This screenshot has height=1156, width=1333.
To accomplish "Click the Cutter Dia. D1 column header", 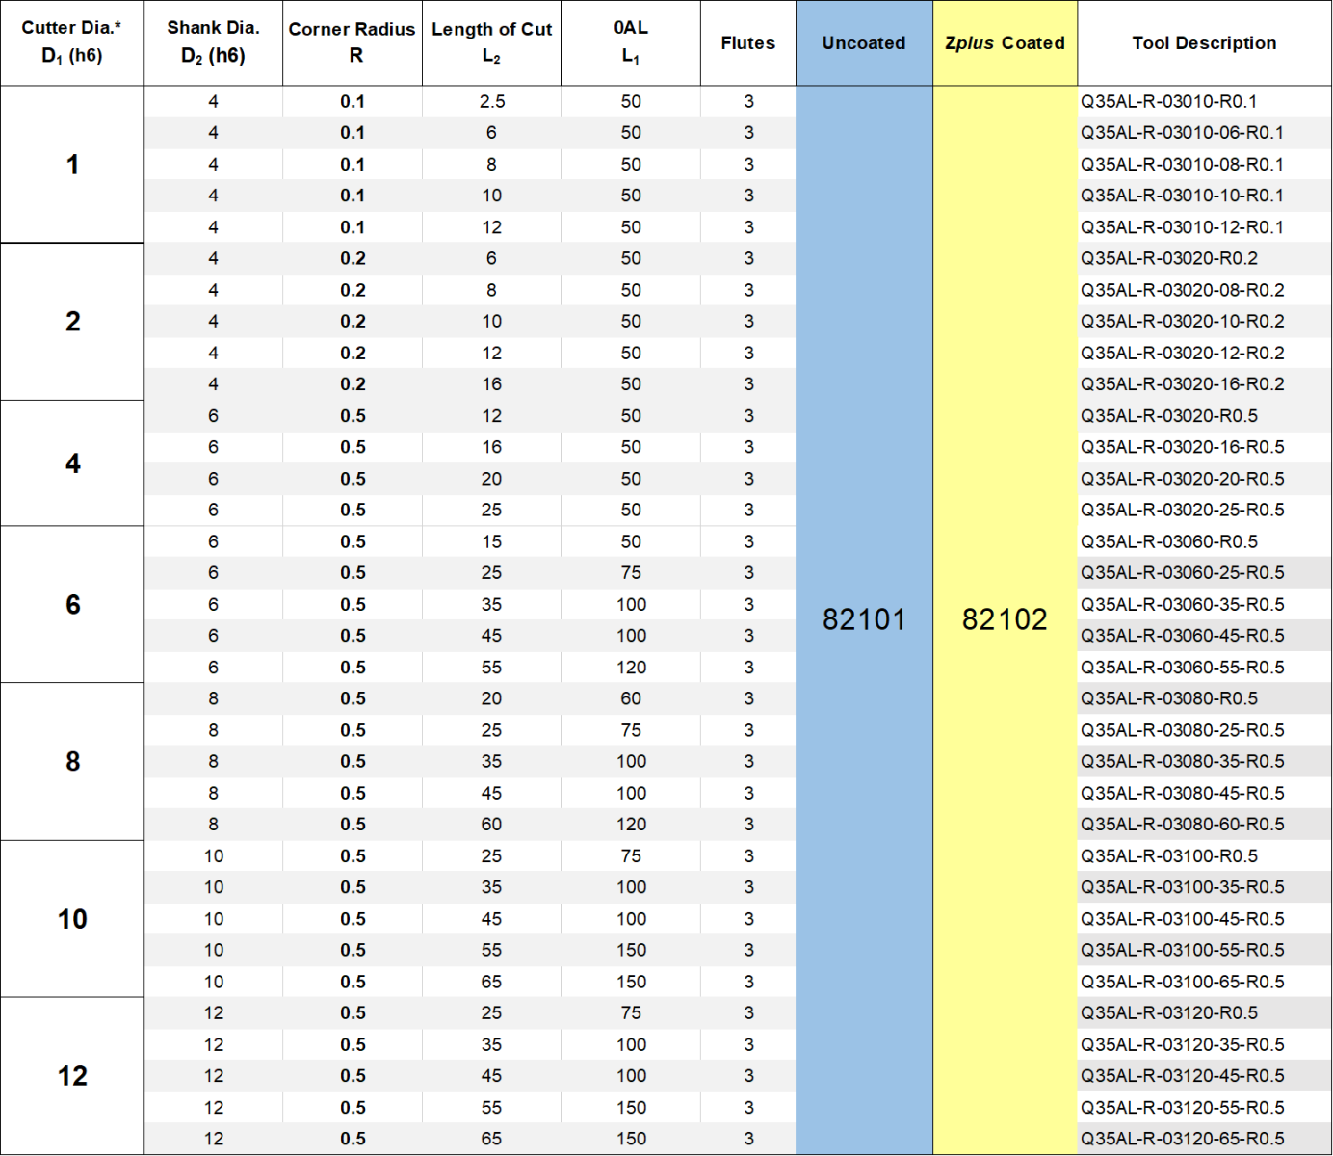I will coord(71,42).
